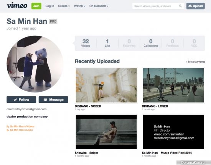211x165 pixels.
Task: Click the Sa Min Han profile avatar
Action: [x=35, y=64]
